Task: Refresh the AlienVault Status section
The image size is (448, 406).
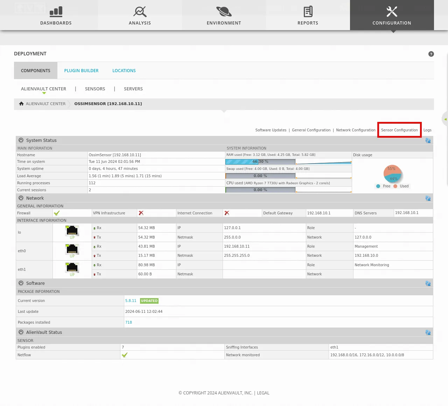Action: [428, 332]
